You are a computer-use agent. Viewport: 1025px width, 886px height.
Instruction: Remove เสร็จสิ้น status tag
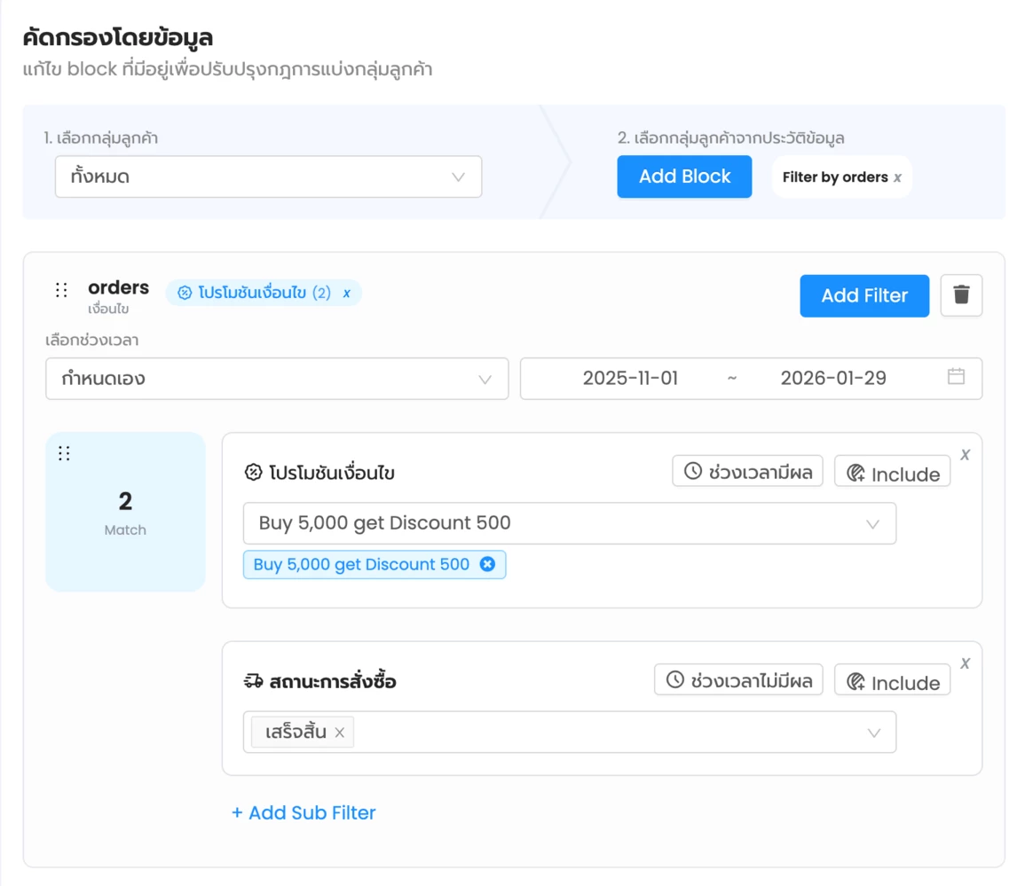click(340, 733)
